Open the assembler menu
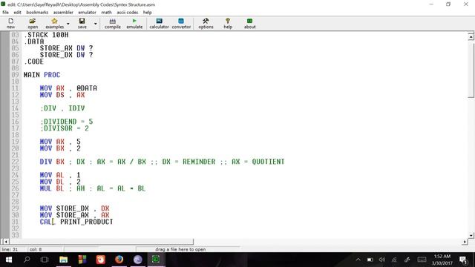This screenshot has height=267, width=475. 63,13
